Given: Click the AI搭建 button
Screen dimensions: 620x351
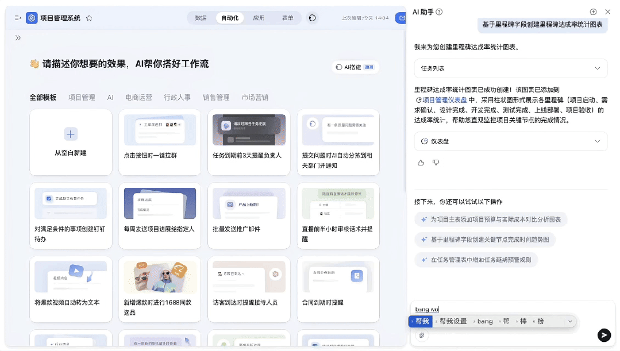Looking at the screenshot, I should click(355, 67).
